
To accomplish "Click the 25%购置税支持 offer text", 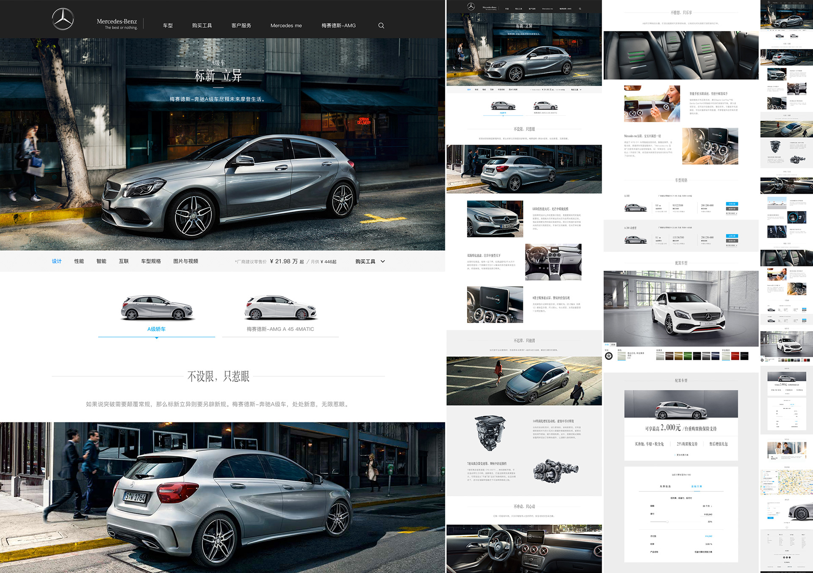I will [x=687, y=444].
